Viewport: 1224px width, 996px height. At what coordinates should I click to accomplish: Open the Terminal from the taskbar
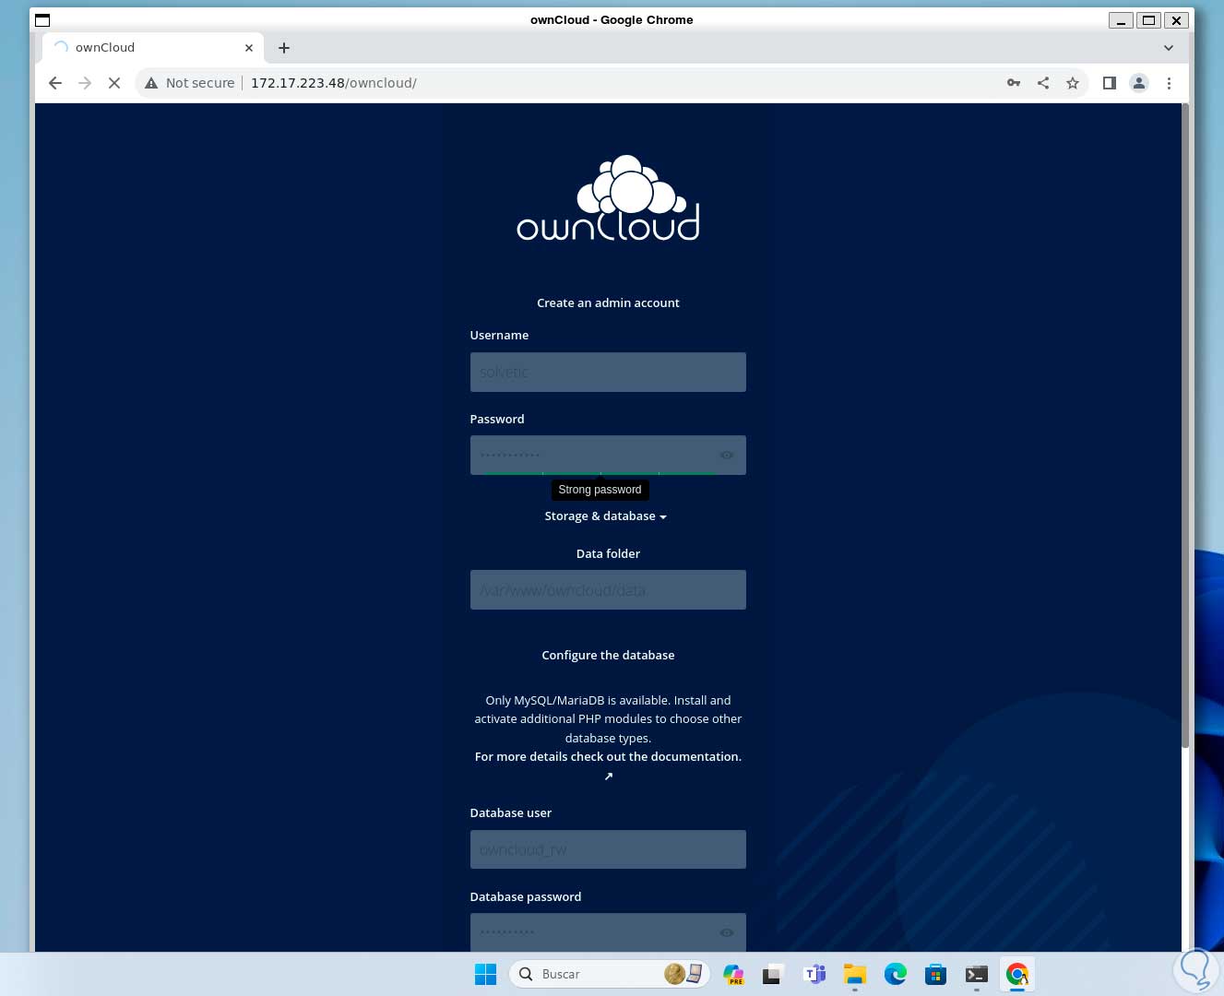pyautogui.click(x=977, y=974)
